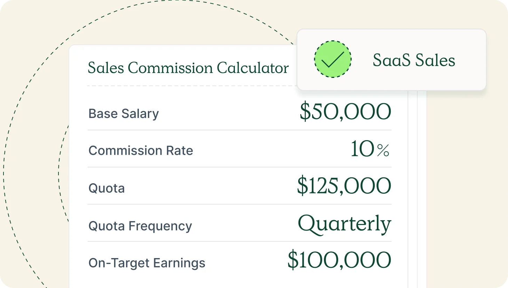Select the $100,000 on-target earnings value
Screen dimensions: 508x288
click(339, 260)
